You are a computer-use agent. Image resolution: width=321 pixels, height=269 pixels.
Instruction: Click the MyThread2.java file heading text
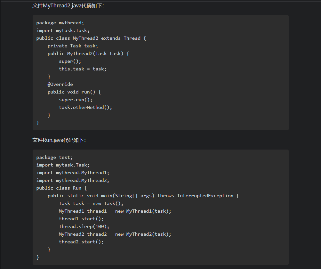point(68,5)
